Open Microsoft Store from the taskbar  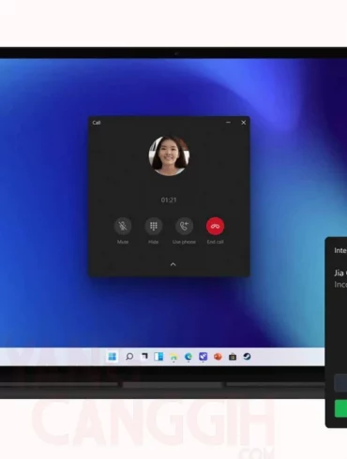[233, 357]
